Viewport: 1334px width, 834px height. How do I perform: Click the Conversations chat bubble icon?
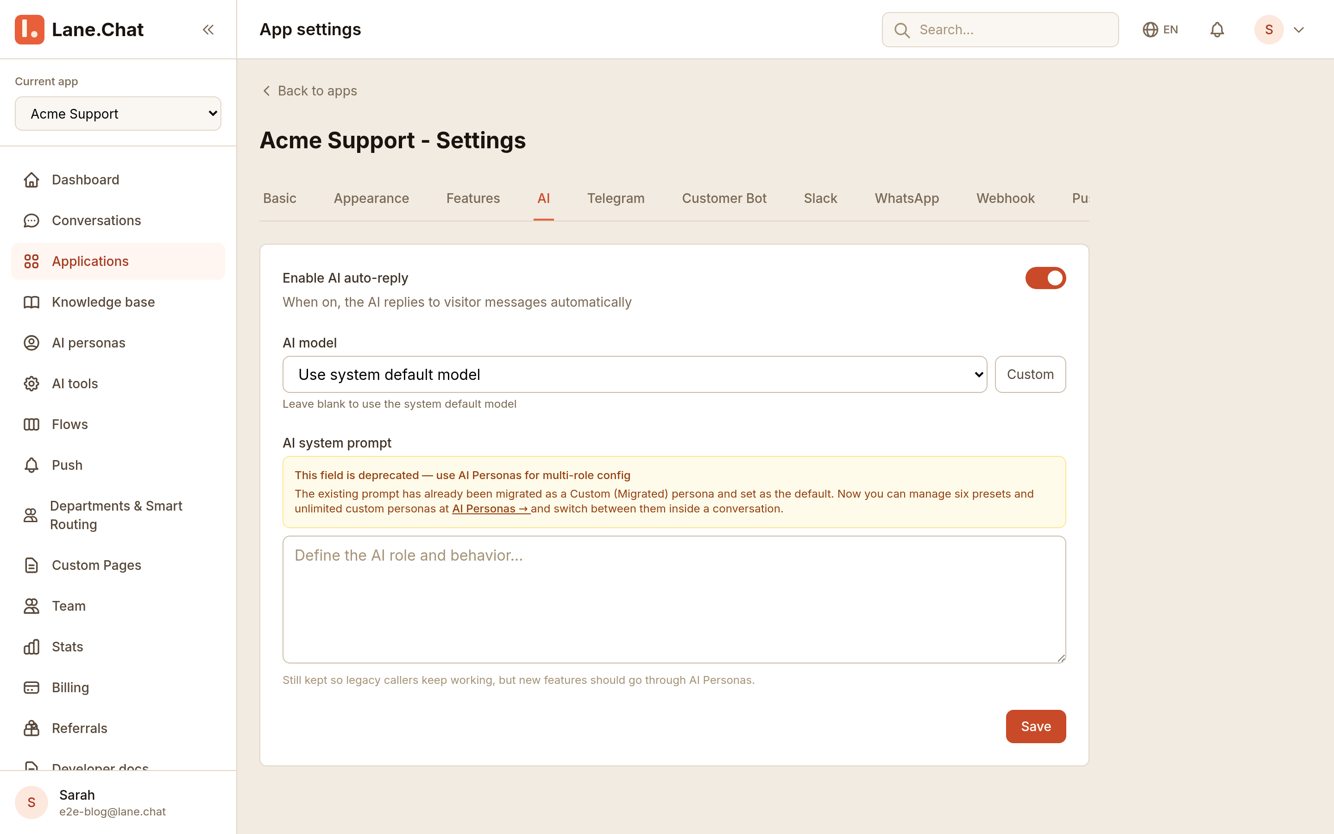point(31,221)
